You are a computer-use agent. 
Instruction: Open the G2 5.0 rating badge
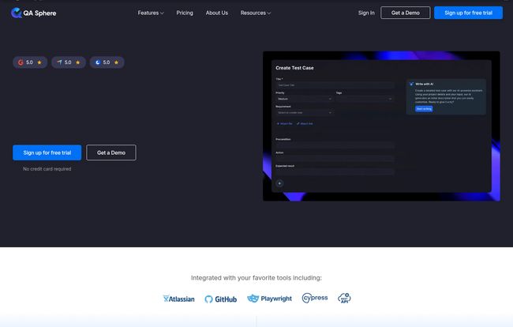[x=30, y=62]
